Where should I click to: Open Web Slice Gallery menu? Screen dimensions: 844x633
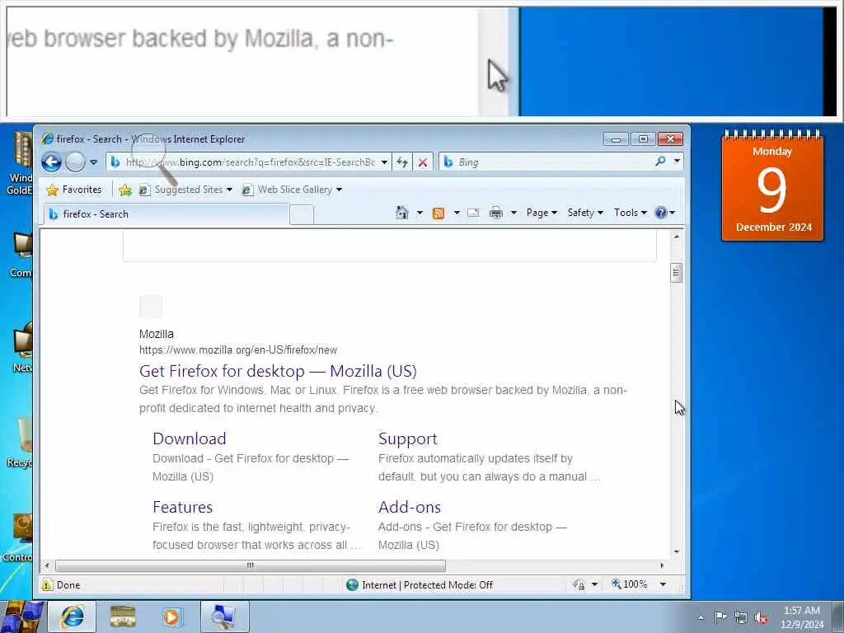click(292, 190)
